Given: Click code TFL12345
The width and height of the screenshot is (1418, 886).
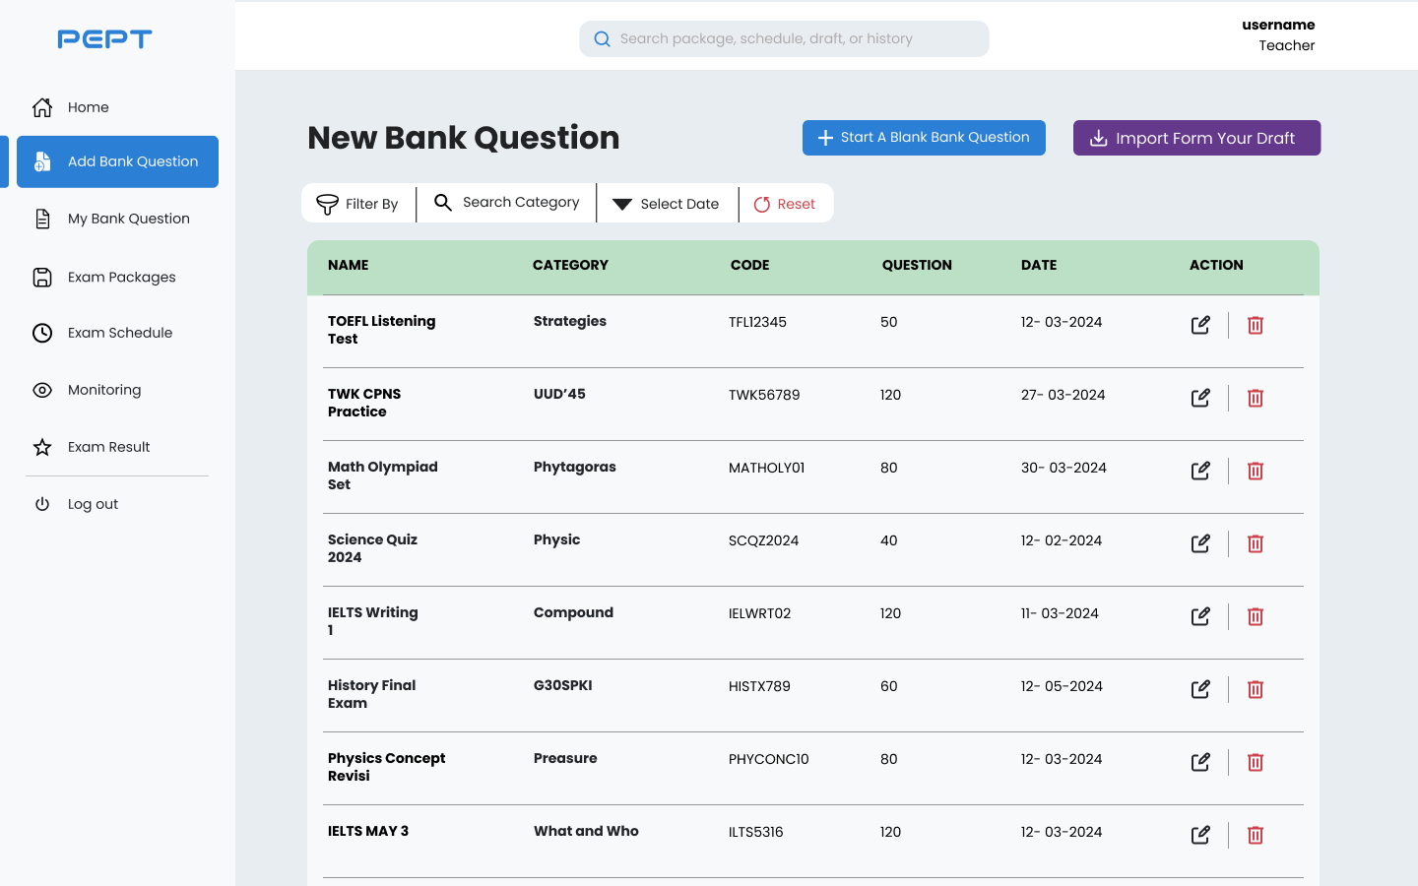Looking at the screenshot, I should click(x=757, y=322).
